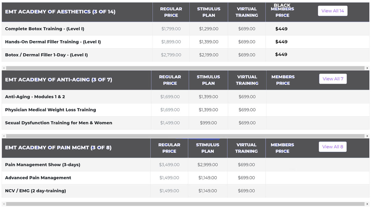Select the View All 8 pain management button
The height and width of the screenshot is (207, 371).
tap(333, 147)
